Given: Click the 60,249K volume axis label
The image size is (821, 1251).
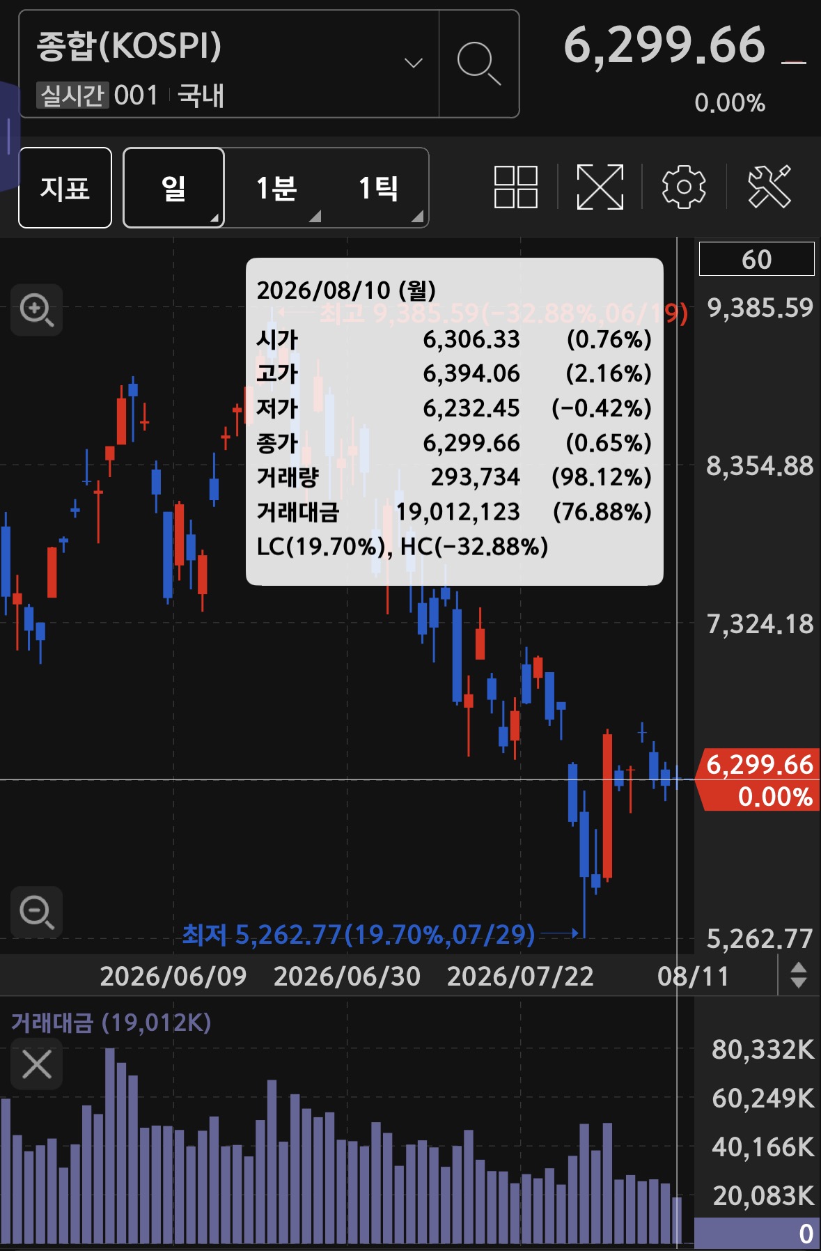Looking at the screenshot, I should click(763, 1098).
